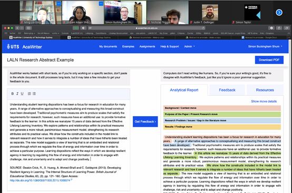Click the Safari sidebar toggle icon
Image resolution: width=292 pixels, height=193 pixels.
pos(28,28)
